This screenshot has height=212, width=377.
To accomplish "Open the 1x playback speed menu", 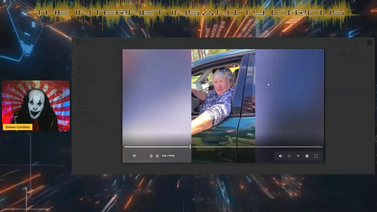I will [298, 156].
